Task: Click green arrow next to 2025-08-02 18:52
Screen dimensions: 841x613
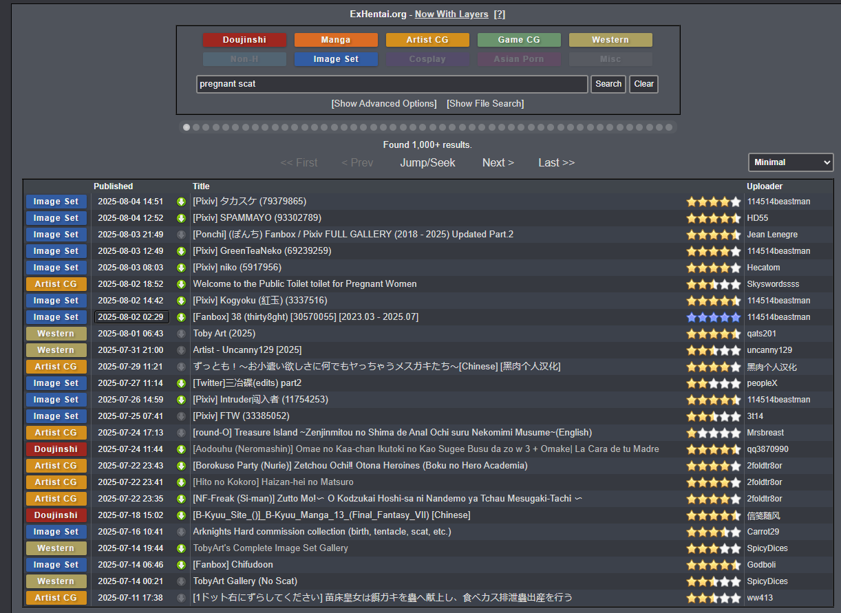Action: click(x=182, y=284)
